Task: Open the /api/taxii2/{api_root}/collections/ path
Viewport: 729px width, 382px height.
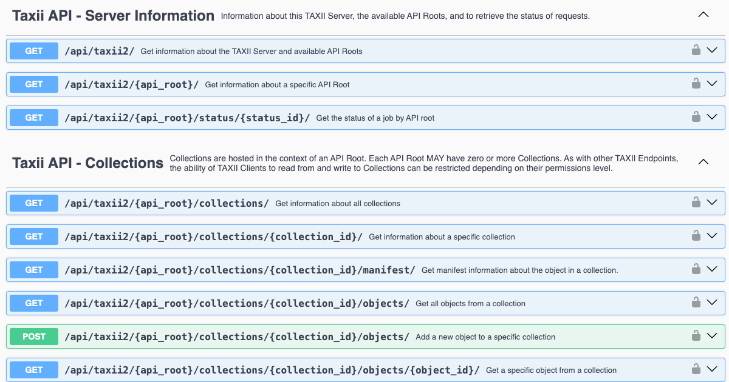Action: click(x=166, y=203)
